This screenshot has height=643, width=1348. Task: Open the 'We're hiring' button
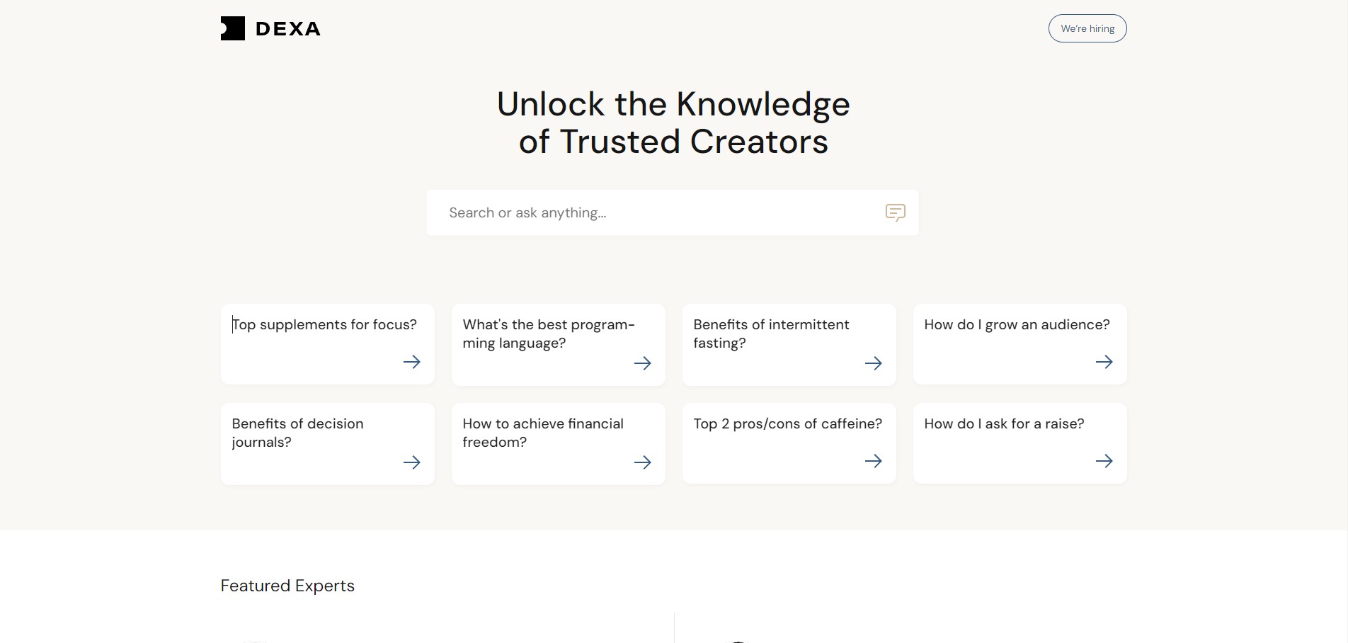pos(1087,28)
